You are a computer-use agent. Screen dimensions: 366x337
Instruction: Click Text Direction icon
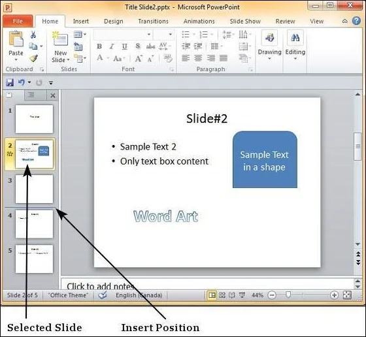click(242, 35)
